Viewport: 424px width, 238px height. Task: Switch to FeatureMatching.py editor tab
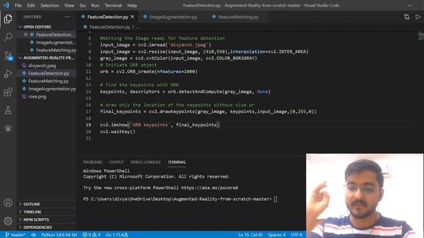(238, 17)
